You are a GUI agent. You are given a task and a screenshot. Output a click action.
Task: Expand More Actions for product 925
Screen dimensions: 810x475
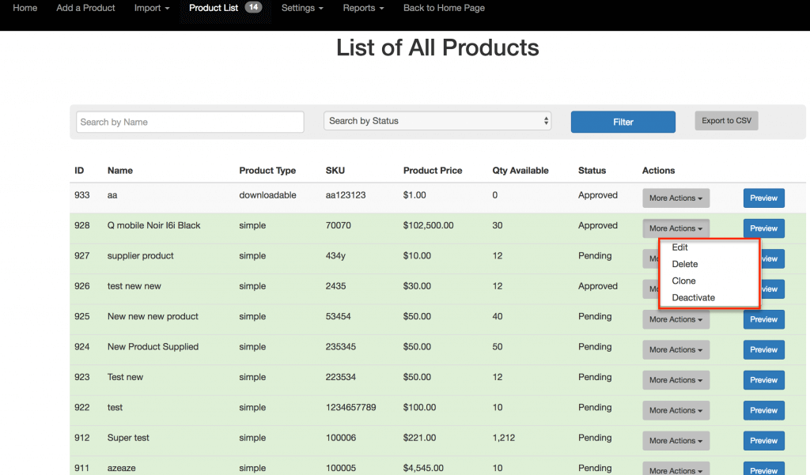tap(676, 319)
